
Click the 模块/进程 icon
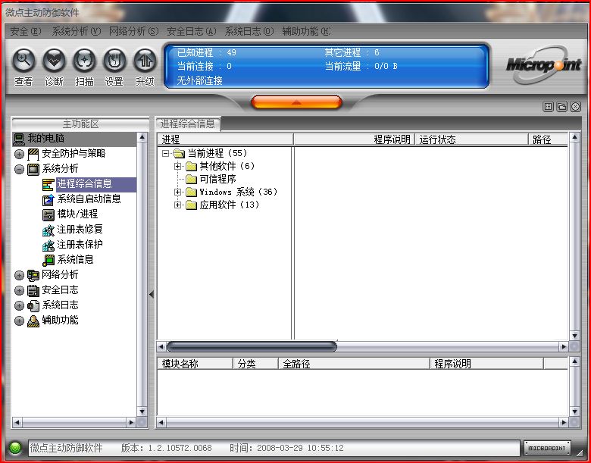48,214
